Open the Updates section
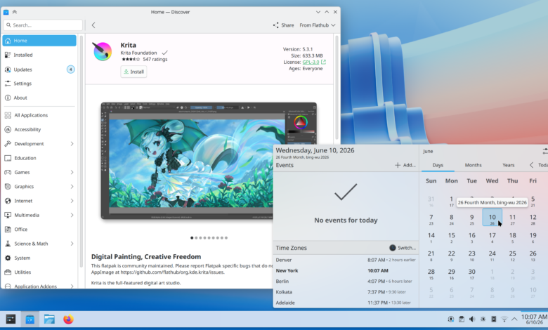Image resolution: width=548 pixels, height=330 pixels. click(39, 70)
